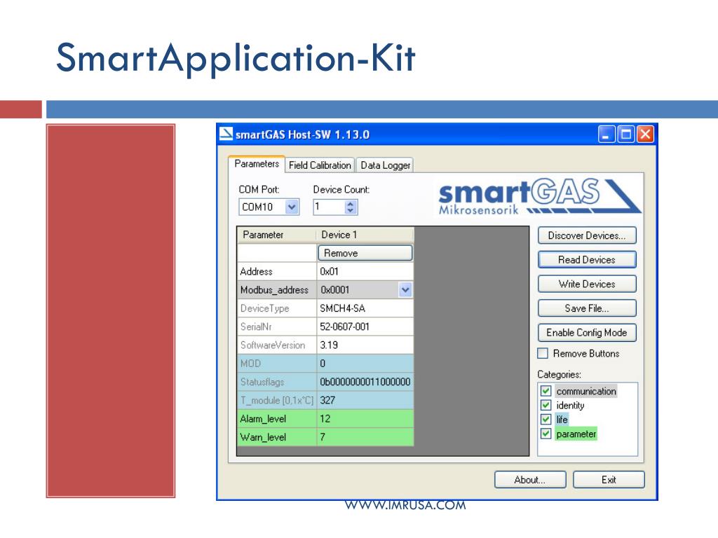Click the WWW.IMRUSA.COM footer link
The image size is (718, 538).
click(x=405, y=505)
